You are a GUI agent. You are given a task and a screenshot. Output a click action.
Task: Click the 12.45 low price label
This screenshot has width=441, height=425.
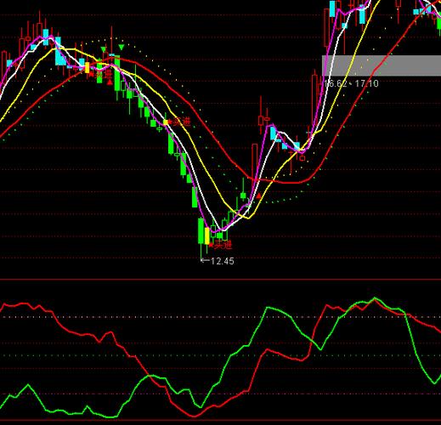[223, 261]
